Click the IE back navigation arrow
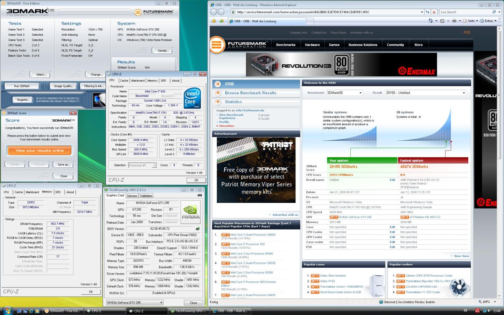The width and height of the screenshot is (504, 315). point(213,12)
